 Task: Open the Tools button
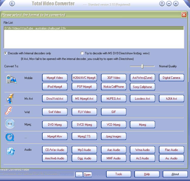click(x=119, y=174)
